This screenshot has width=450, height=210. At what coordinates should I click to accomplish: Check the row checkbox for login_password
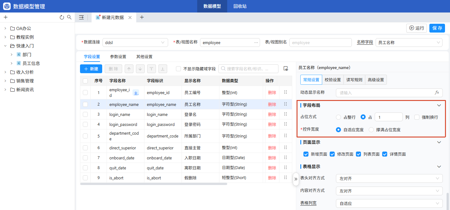85,124
